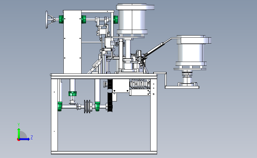Select the bottom cross rail of the machine frame
257x158 pixels.
[104, 153]
